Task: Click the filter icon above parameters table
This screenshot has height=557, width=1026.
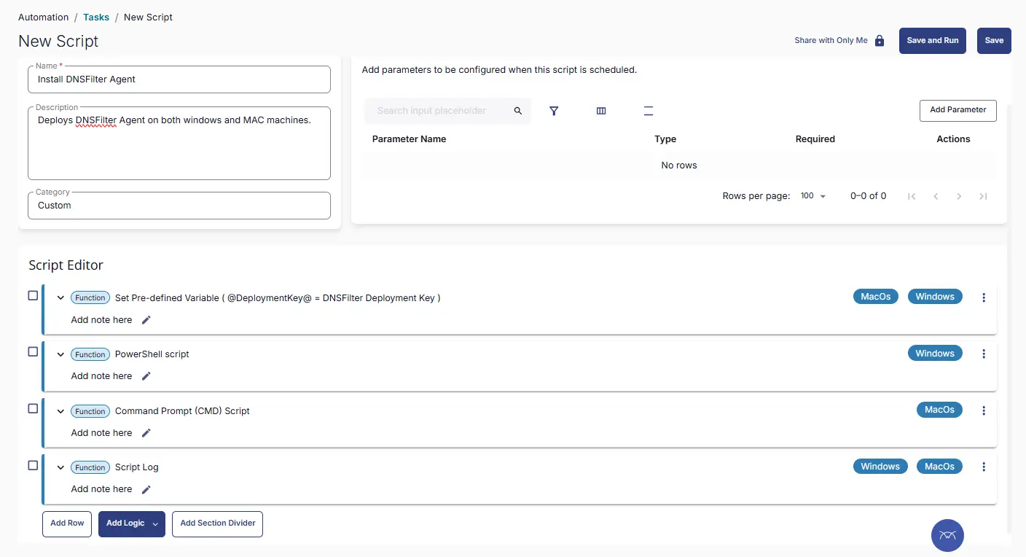Action: (x=554, y=111)
